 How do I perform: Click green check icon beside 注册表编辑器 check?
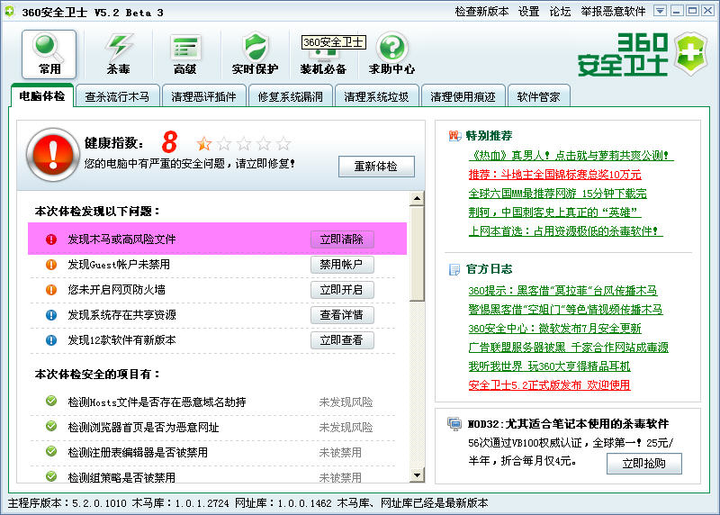[51, 452]
